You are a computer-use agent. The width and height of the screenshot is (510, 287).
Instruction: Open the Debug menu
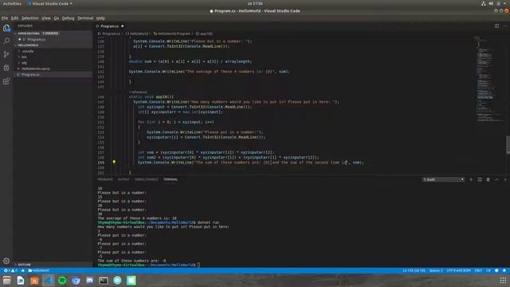68,18
